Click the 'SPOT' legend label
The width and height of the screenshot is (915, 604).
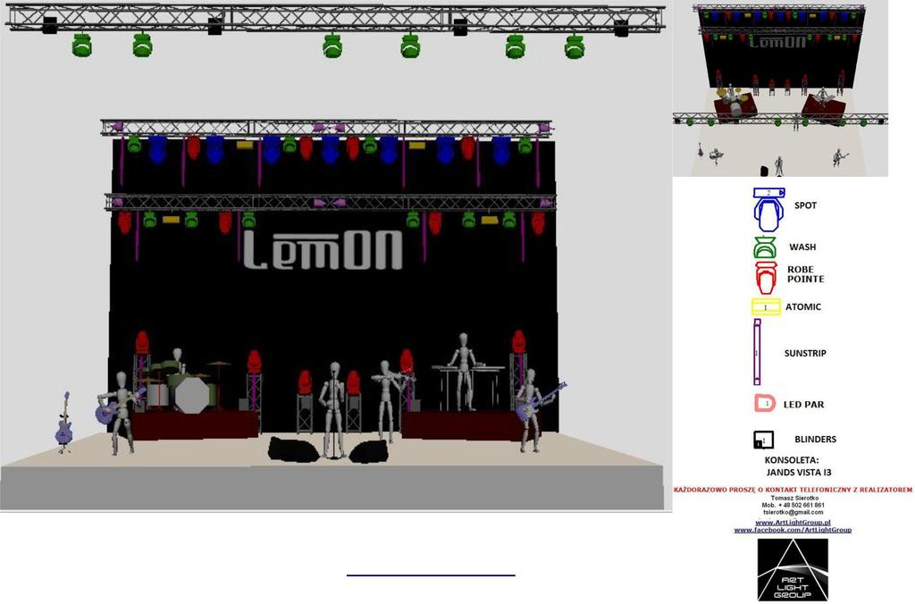[x=805, y=206]
